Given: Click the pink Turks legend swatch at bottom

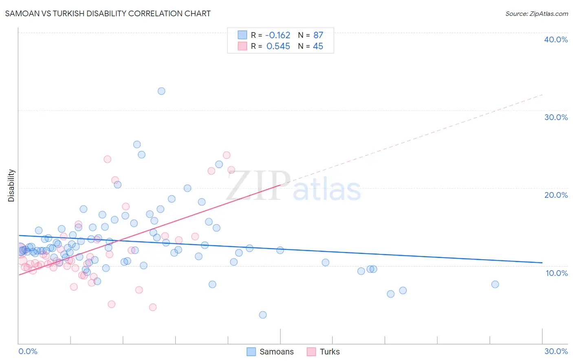Looking at the screenshot, I should tap(312, 352).
